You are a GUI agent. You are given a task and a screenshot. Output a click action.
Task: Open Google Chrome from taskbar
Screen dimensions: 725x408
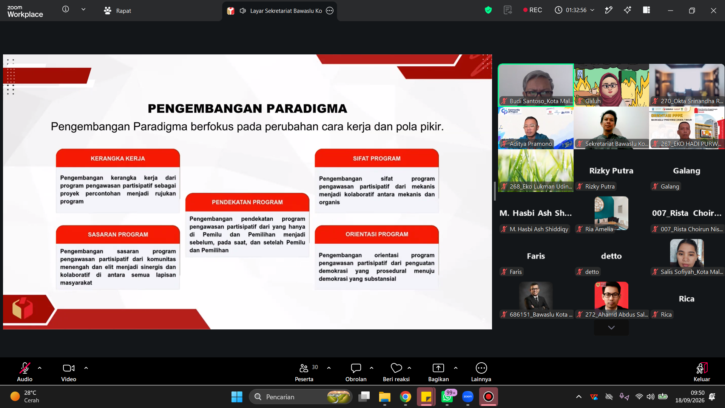[x=406, y=397]
